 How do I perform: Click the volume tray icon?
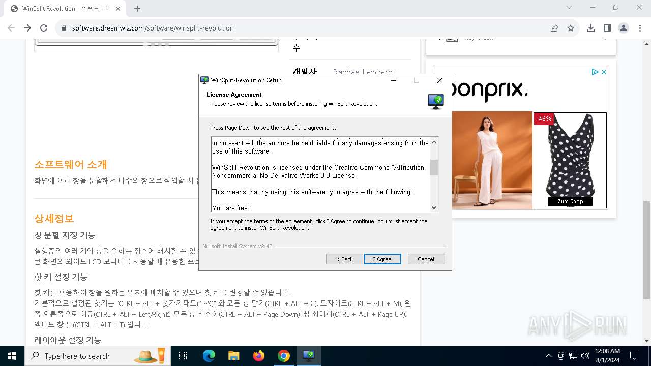(585, 356)
